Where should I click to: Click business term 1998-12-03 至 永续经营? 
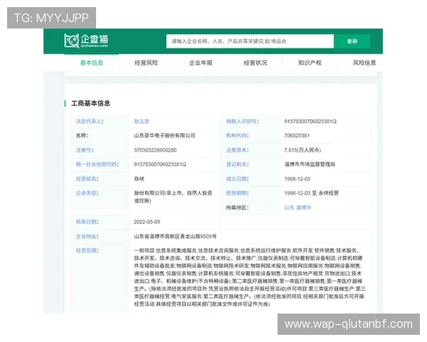(311, 193)
